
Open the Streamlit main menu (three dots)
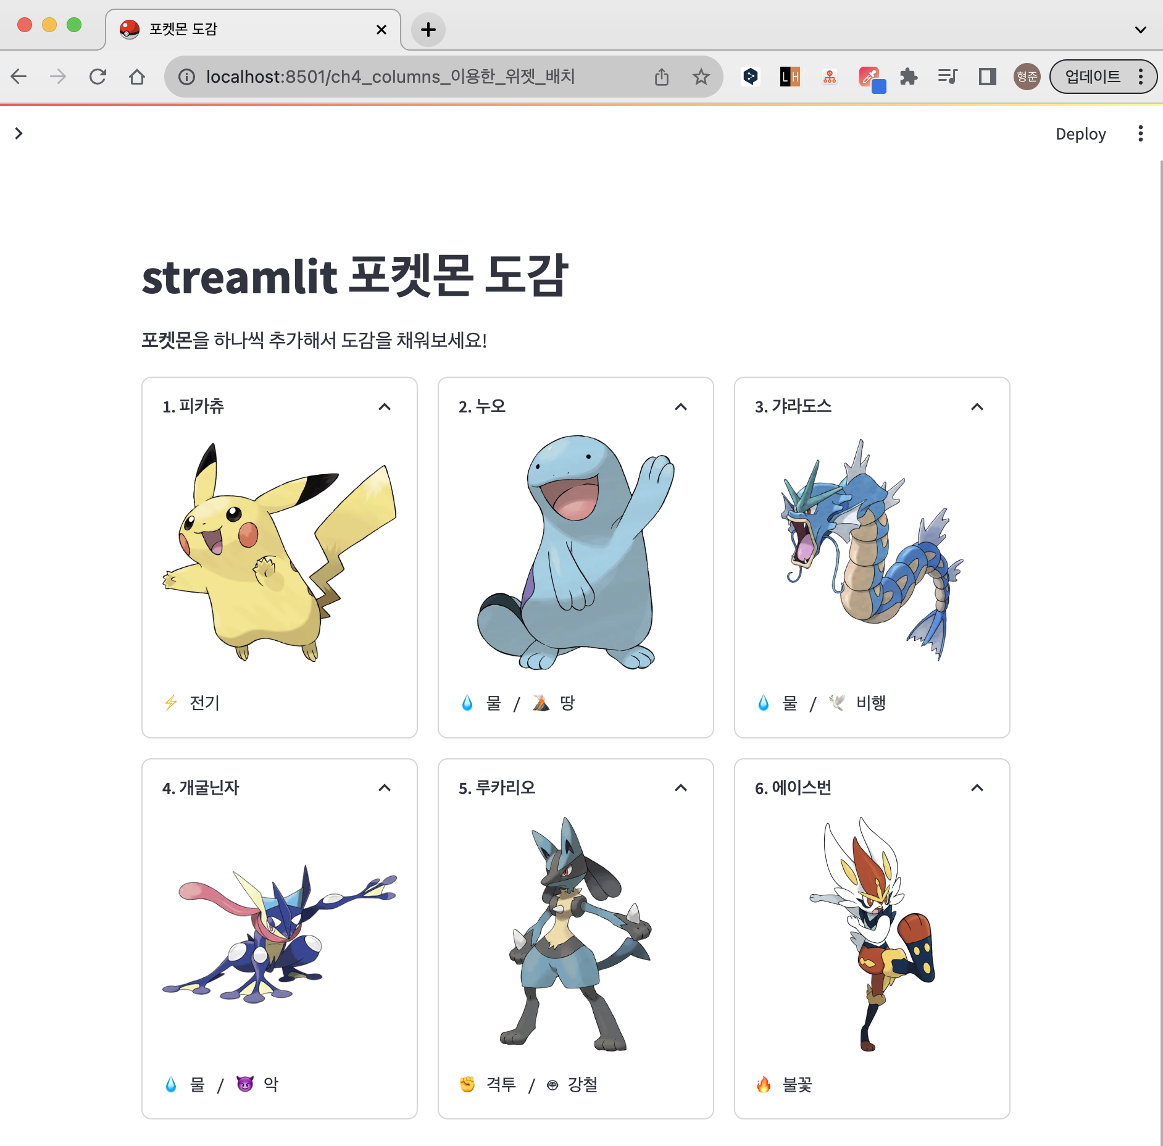coord(1140,133)
